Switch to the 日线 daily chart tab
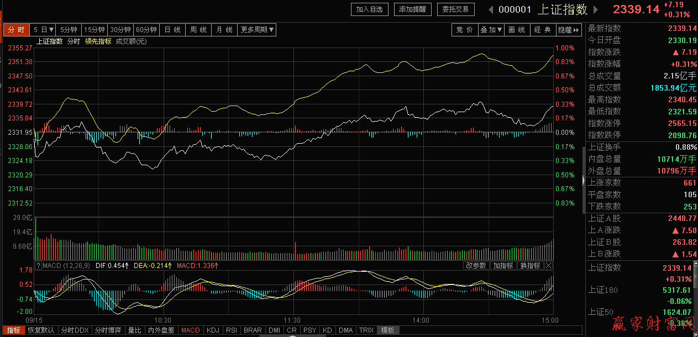The height and width of the screenshot is (337, 698). [172, 30]
